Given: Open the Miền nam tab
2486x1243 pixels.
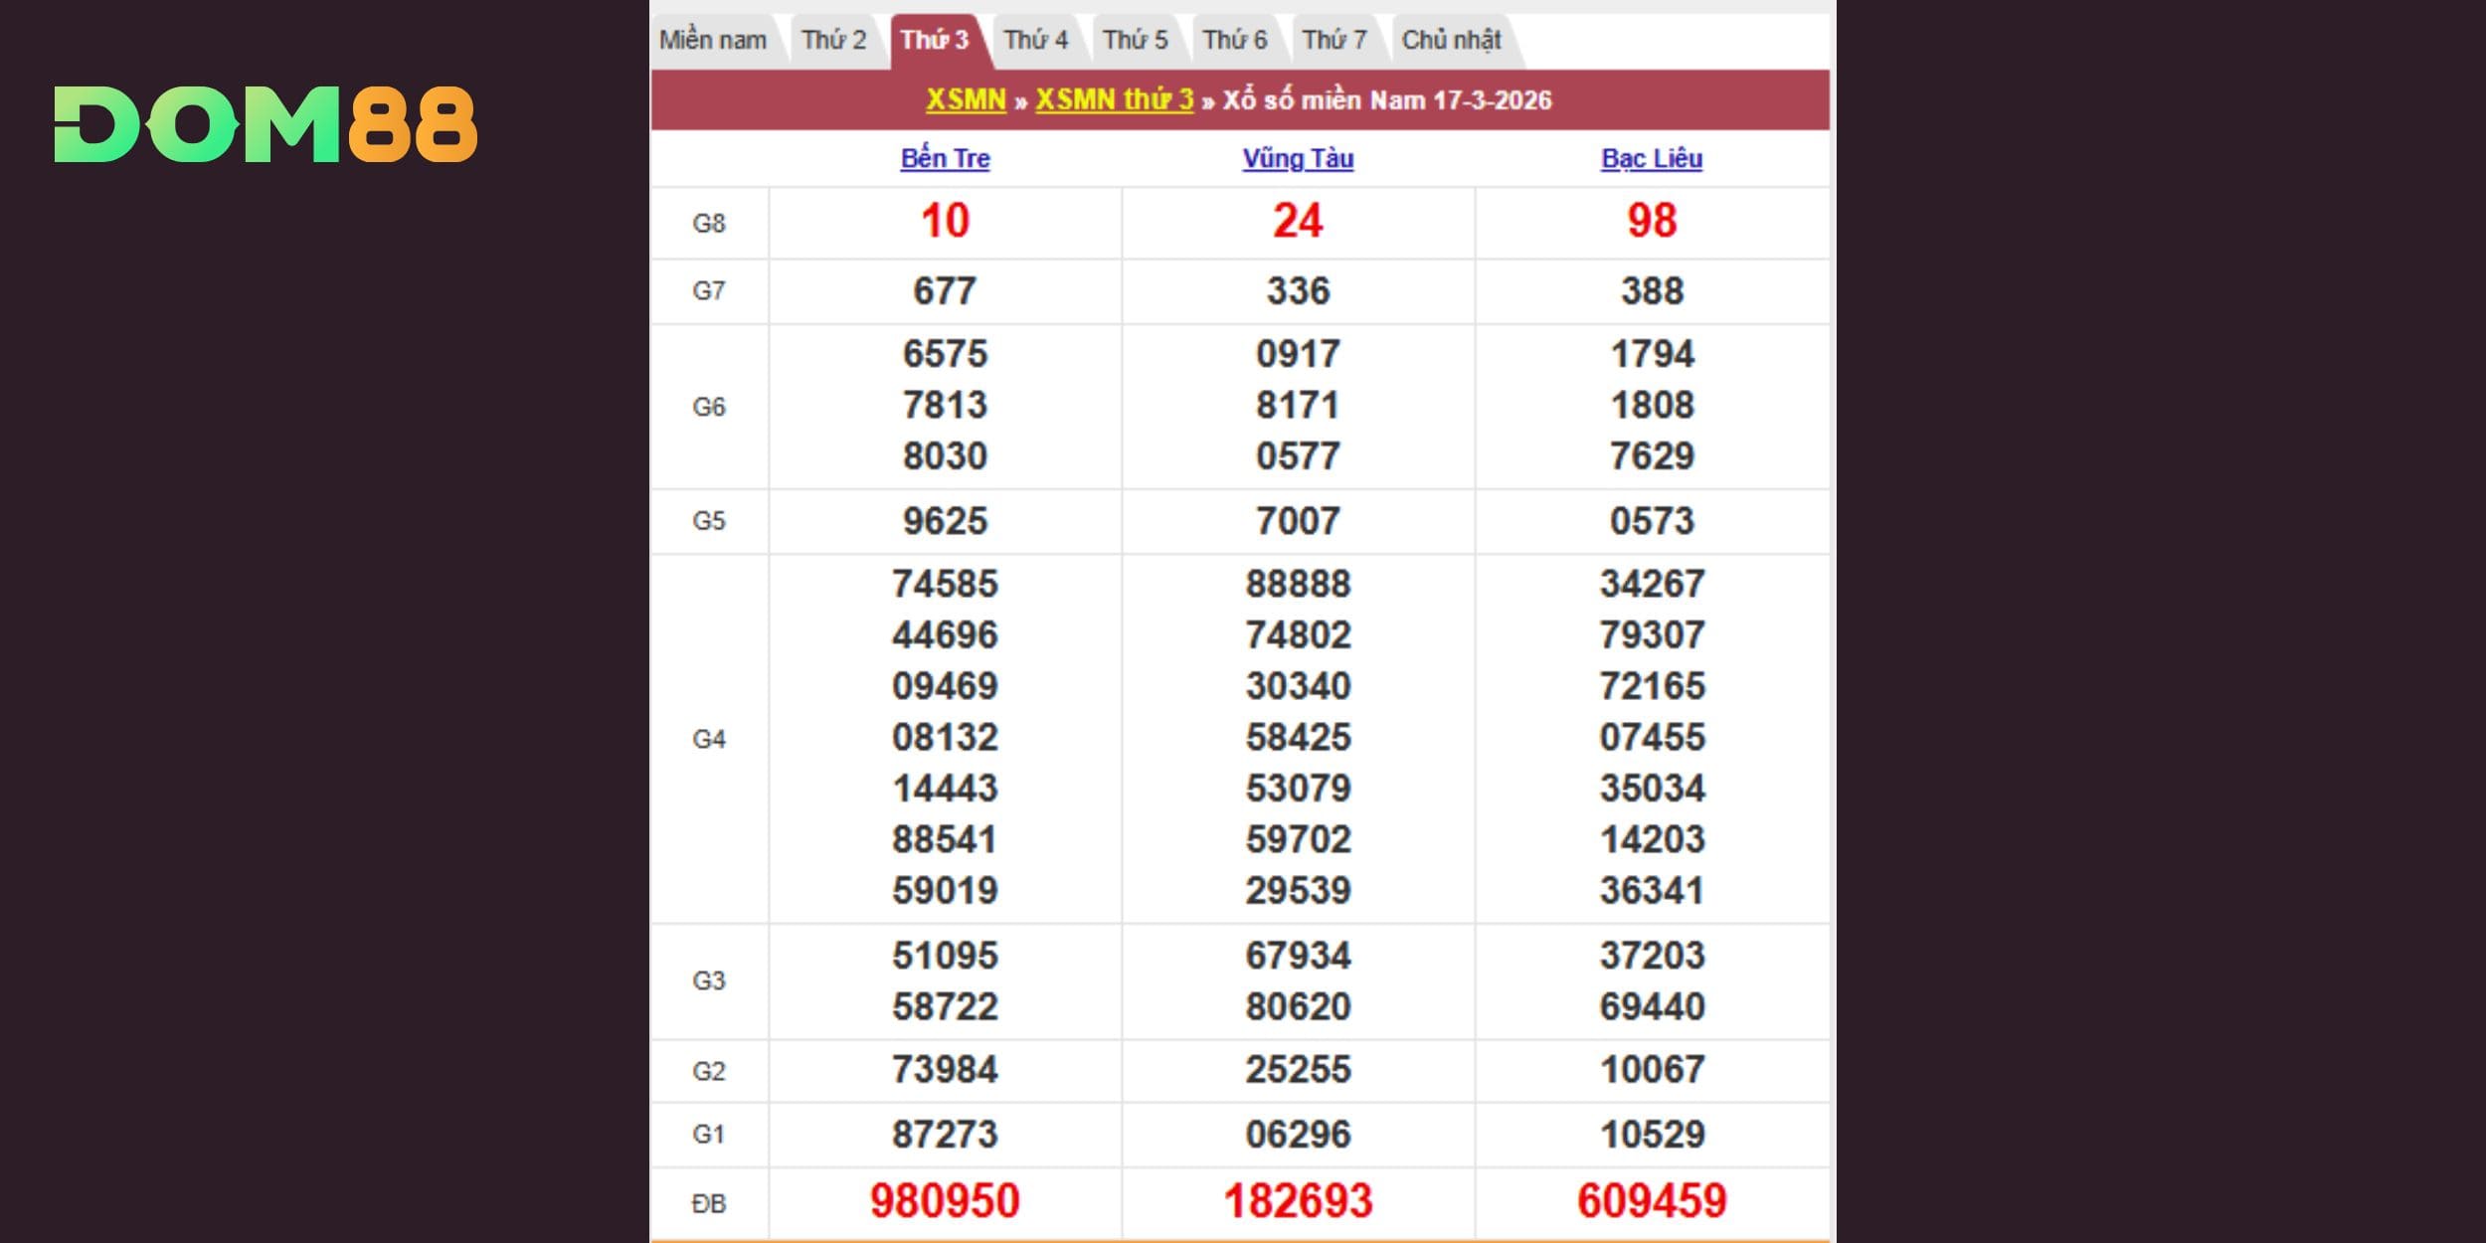Looking at the screenshot, I should coord(713,41).
